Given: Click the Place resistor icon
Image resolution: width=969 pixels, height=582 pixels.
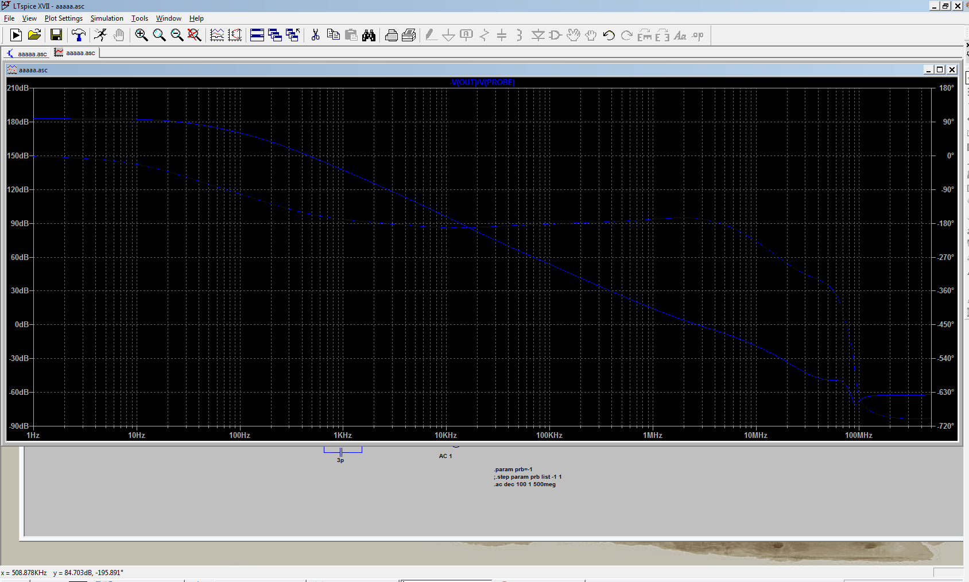Looking at the screenshot, I should click(484, 36).
